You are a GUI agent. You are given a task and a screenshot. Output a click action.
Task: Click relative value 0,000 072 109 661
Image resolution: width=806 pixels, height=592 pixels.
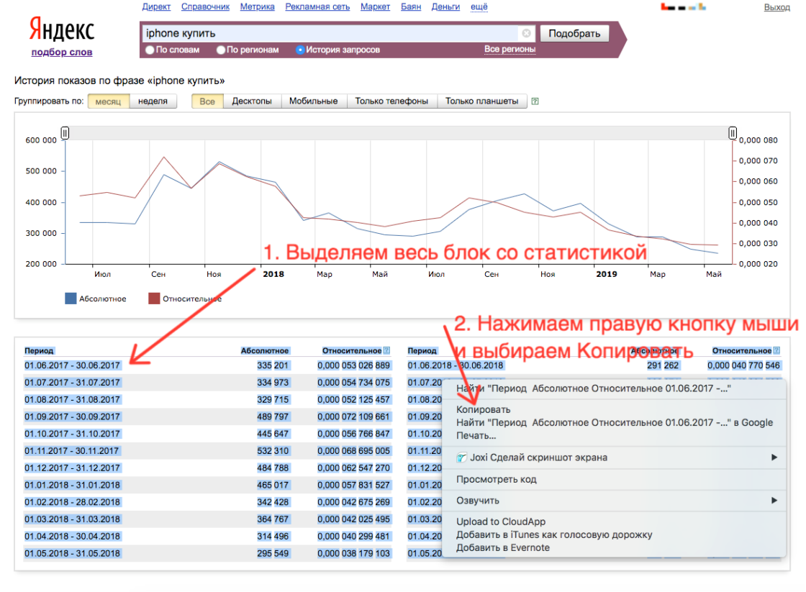click(353, 416)
